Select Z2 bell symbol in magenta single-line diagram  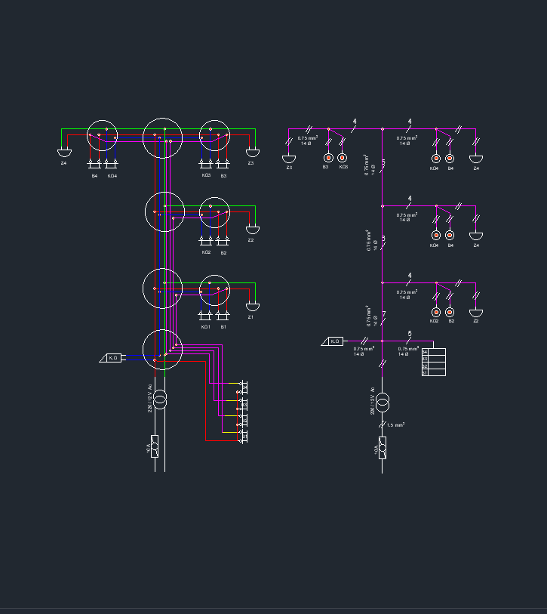[x=476, y=313]
